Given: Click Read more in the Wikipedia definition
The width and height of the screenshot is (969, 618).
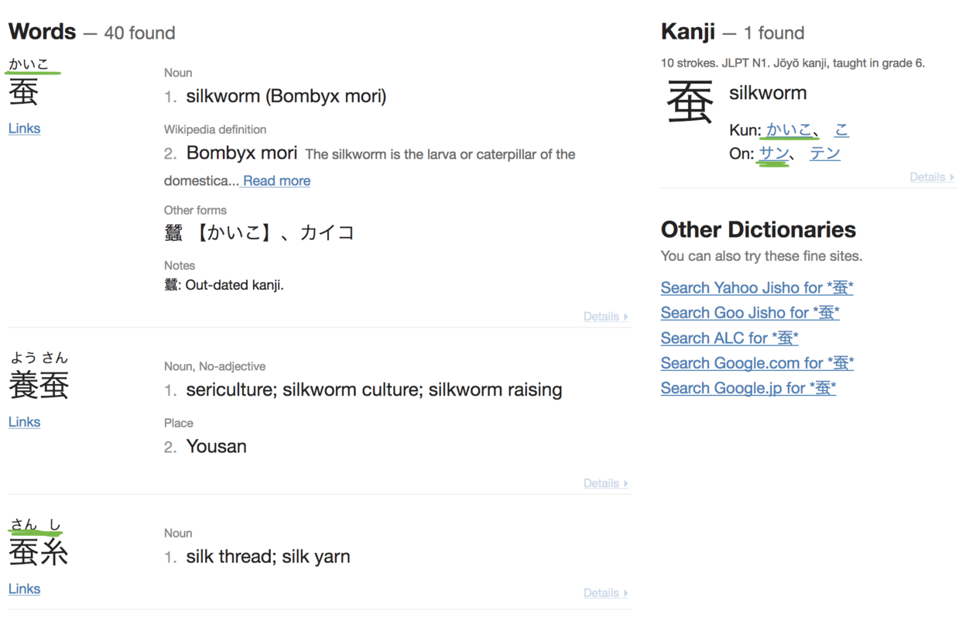Looking at the screenshot, I should (x=276, y=180).
